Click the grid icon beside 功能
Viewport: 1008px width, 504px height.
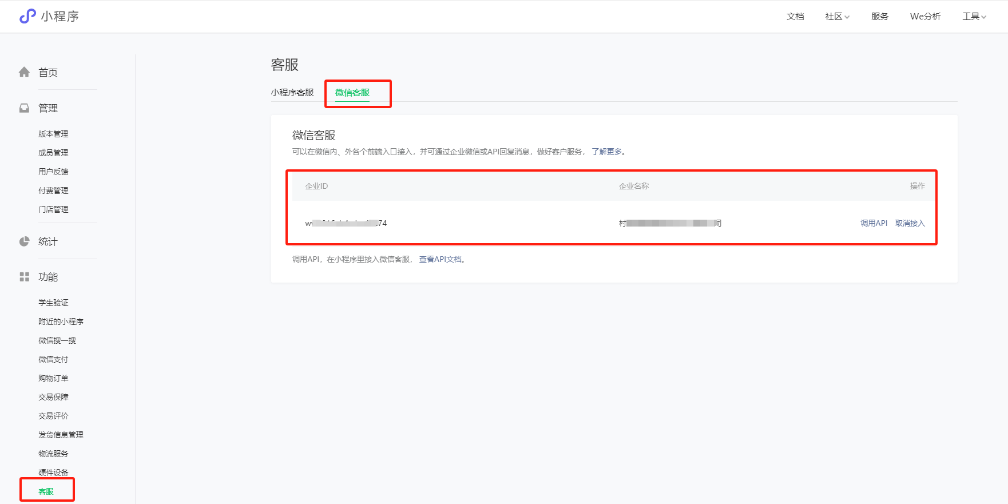(x=24, y=277)
